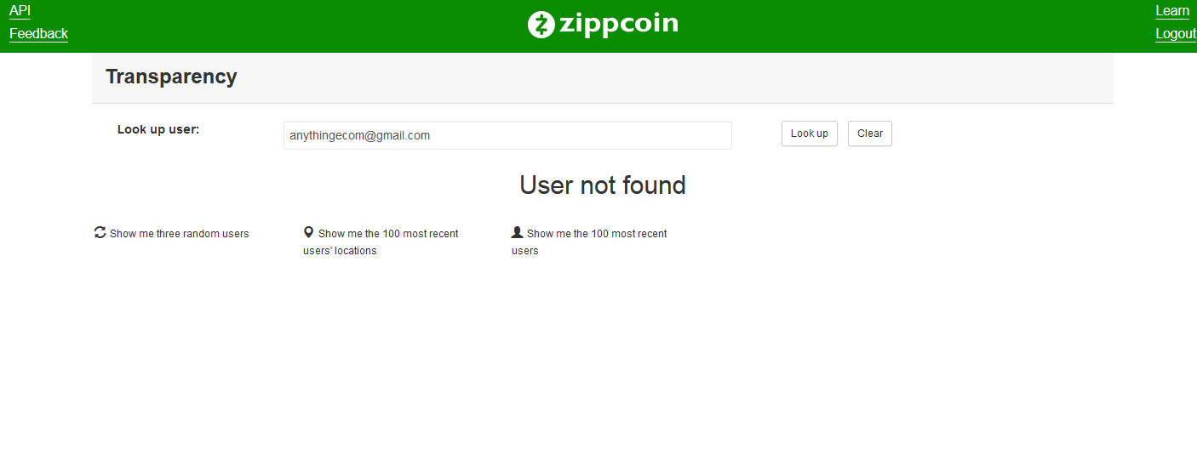Show the 100 most recent users list
Screen dimensions: 1197x472
coord(596,234)
